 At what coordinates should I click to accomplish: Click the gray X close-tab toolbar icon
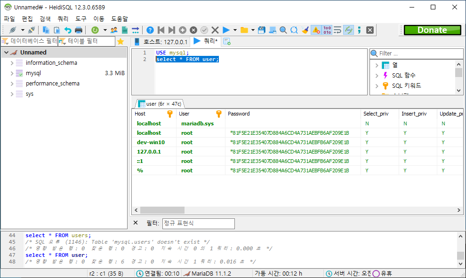tap(370, 30)
